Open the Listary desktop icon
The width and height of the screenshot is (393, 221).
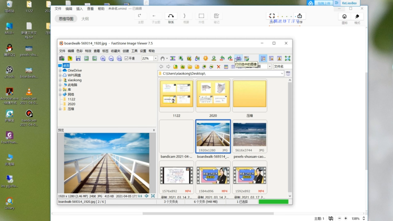pyautogui.click(x=10, y=203)
